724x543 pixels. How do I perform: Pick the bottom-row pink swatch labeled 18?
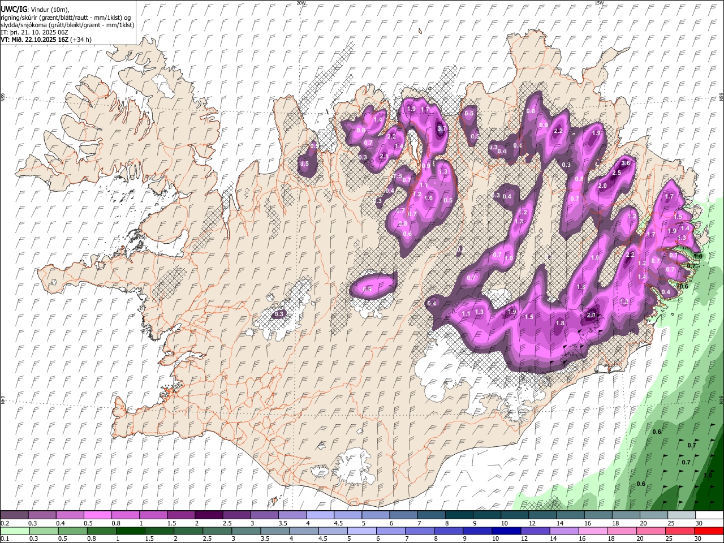[622, 531]
